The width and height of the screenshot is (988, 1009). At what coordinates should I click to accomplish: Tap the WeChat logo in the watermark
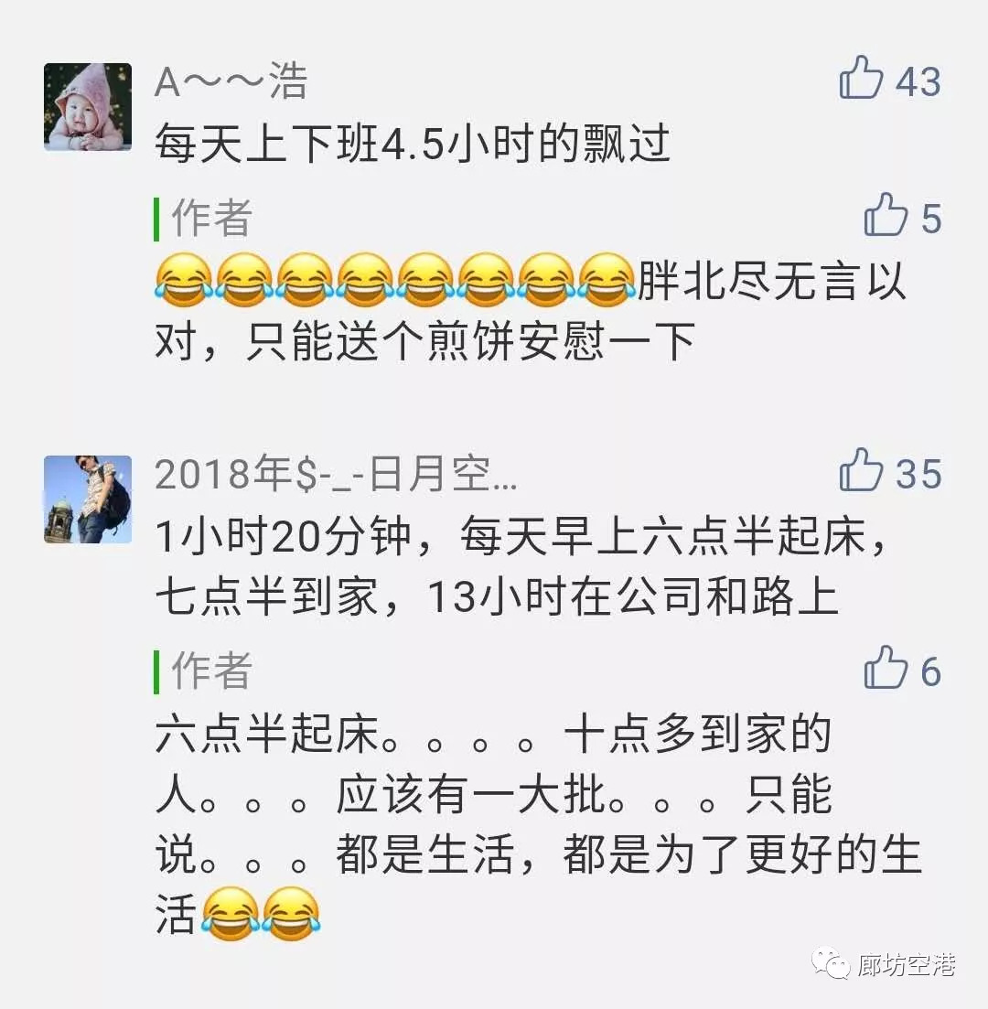pyautogui.click(x=831, y=964)
